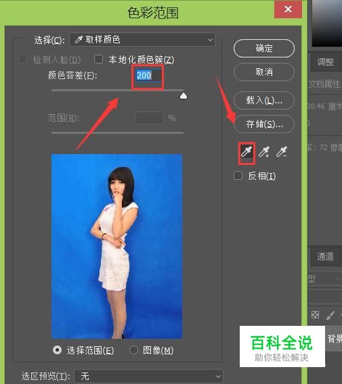The height and width of the screenshot is (384, 342).
Task: Open the 选择 dropdown showing 取样颜色
Action: tap(142, 39)
